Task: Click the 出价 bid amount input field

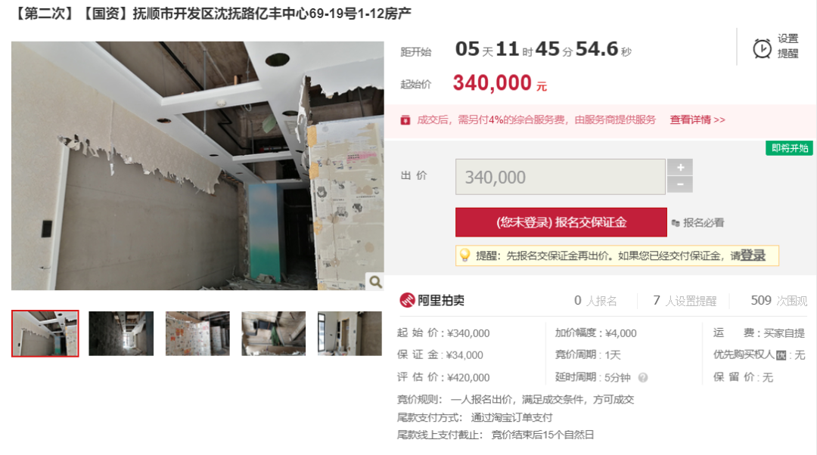Action: point(560,177)
